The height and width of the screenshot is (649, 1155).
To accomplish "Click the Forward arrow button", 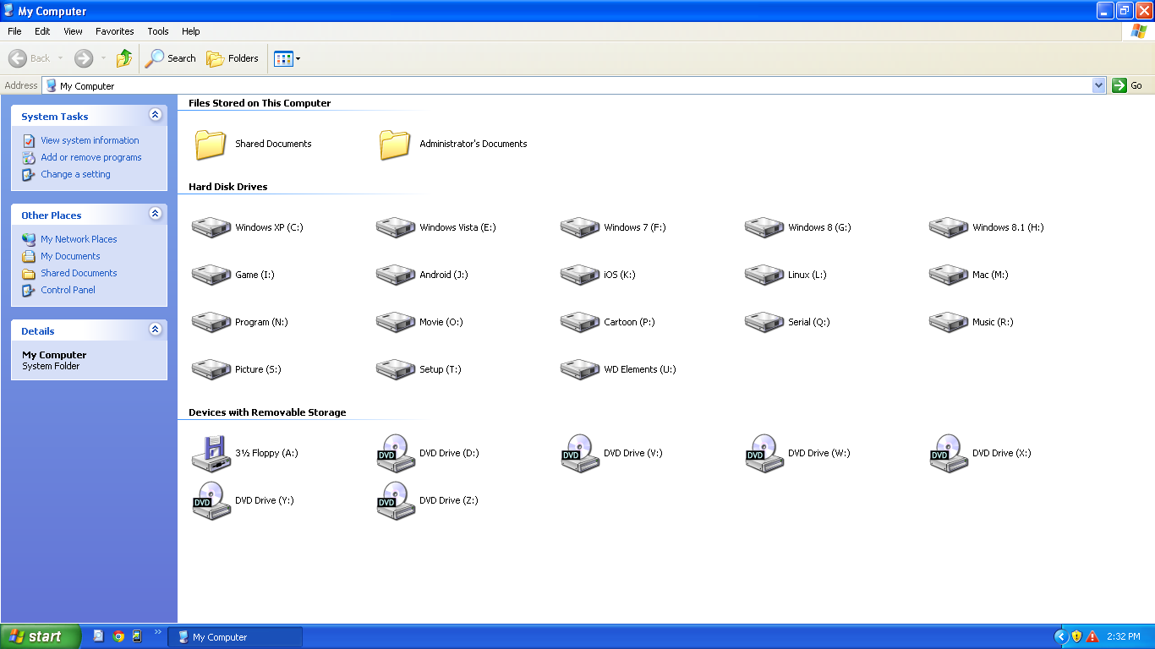I will [x=84, y=58].
